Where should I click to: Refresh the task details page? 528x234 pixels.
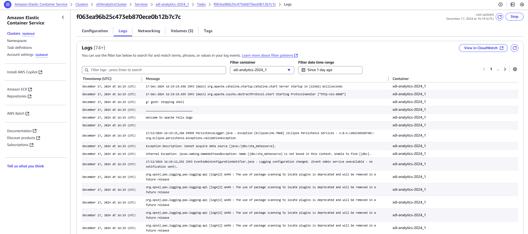point(500,17)
